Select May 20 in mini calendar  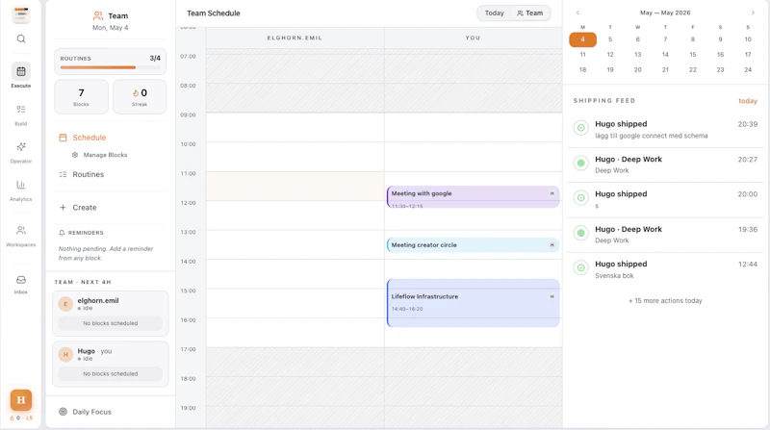point(637,69)
